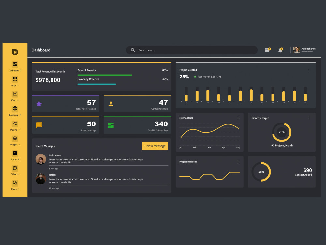Click the purple star icon
Image resolution: width=326 pixels, height=245 pixels.
point(39,104)
